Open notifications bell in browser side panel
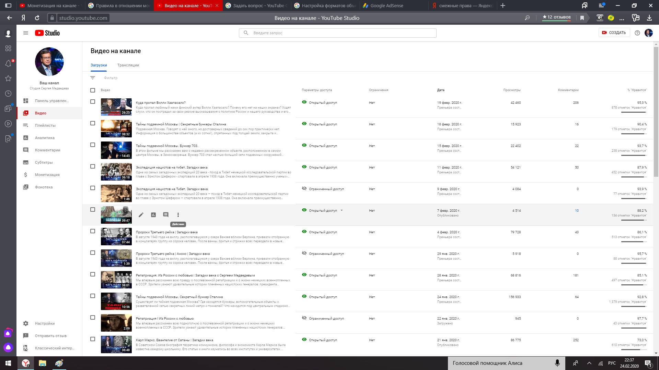The height and width of the screenshot is (370, 659). (x=8, y=63)
